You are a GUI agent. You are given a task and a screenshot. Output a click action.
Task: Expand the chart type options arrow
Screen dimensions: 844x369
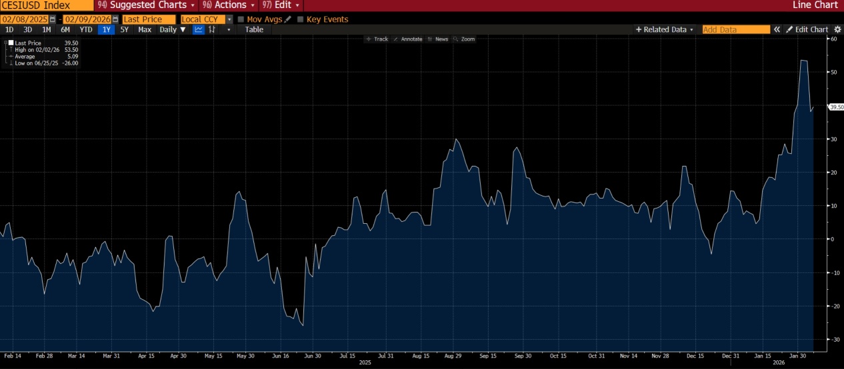pos(229,29)
